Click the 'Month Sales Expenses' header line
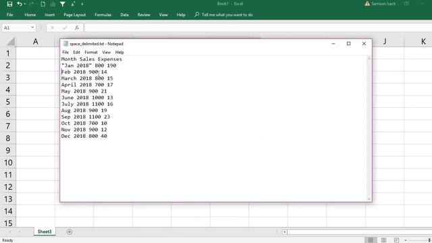The image size is (432, 243). coord(92,59)
